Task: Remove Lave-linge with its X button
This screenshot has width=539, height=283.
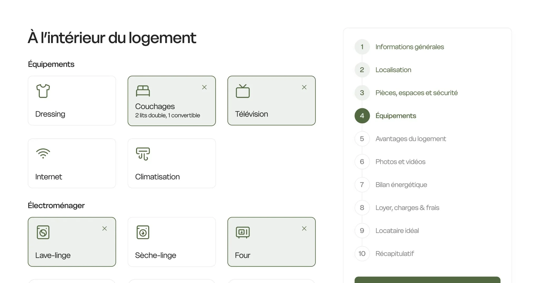Action: (104, 228)
